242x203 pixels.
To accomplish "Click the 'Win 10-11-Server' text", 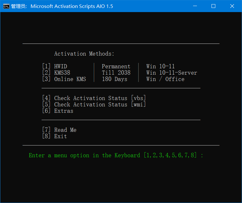I will [x=171, y=73].
